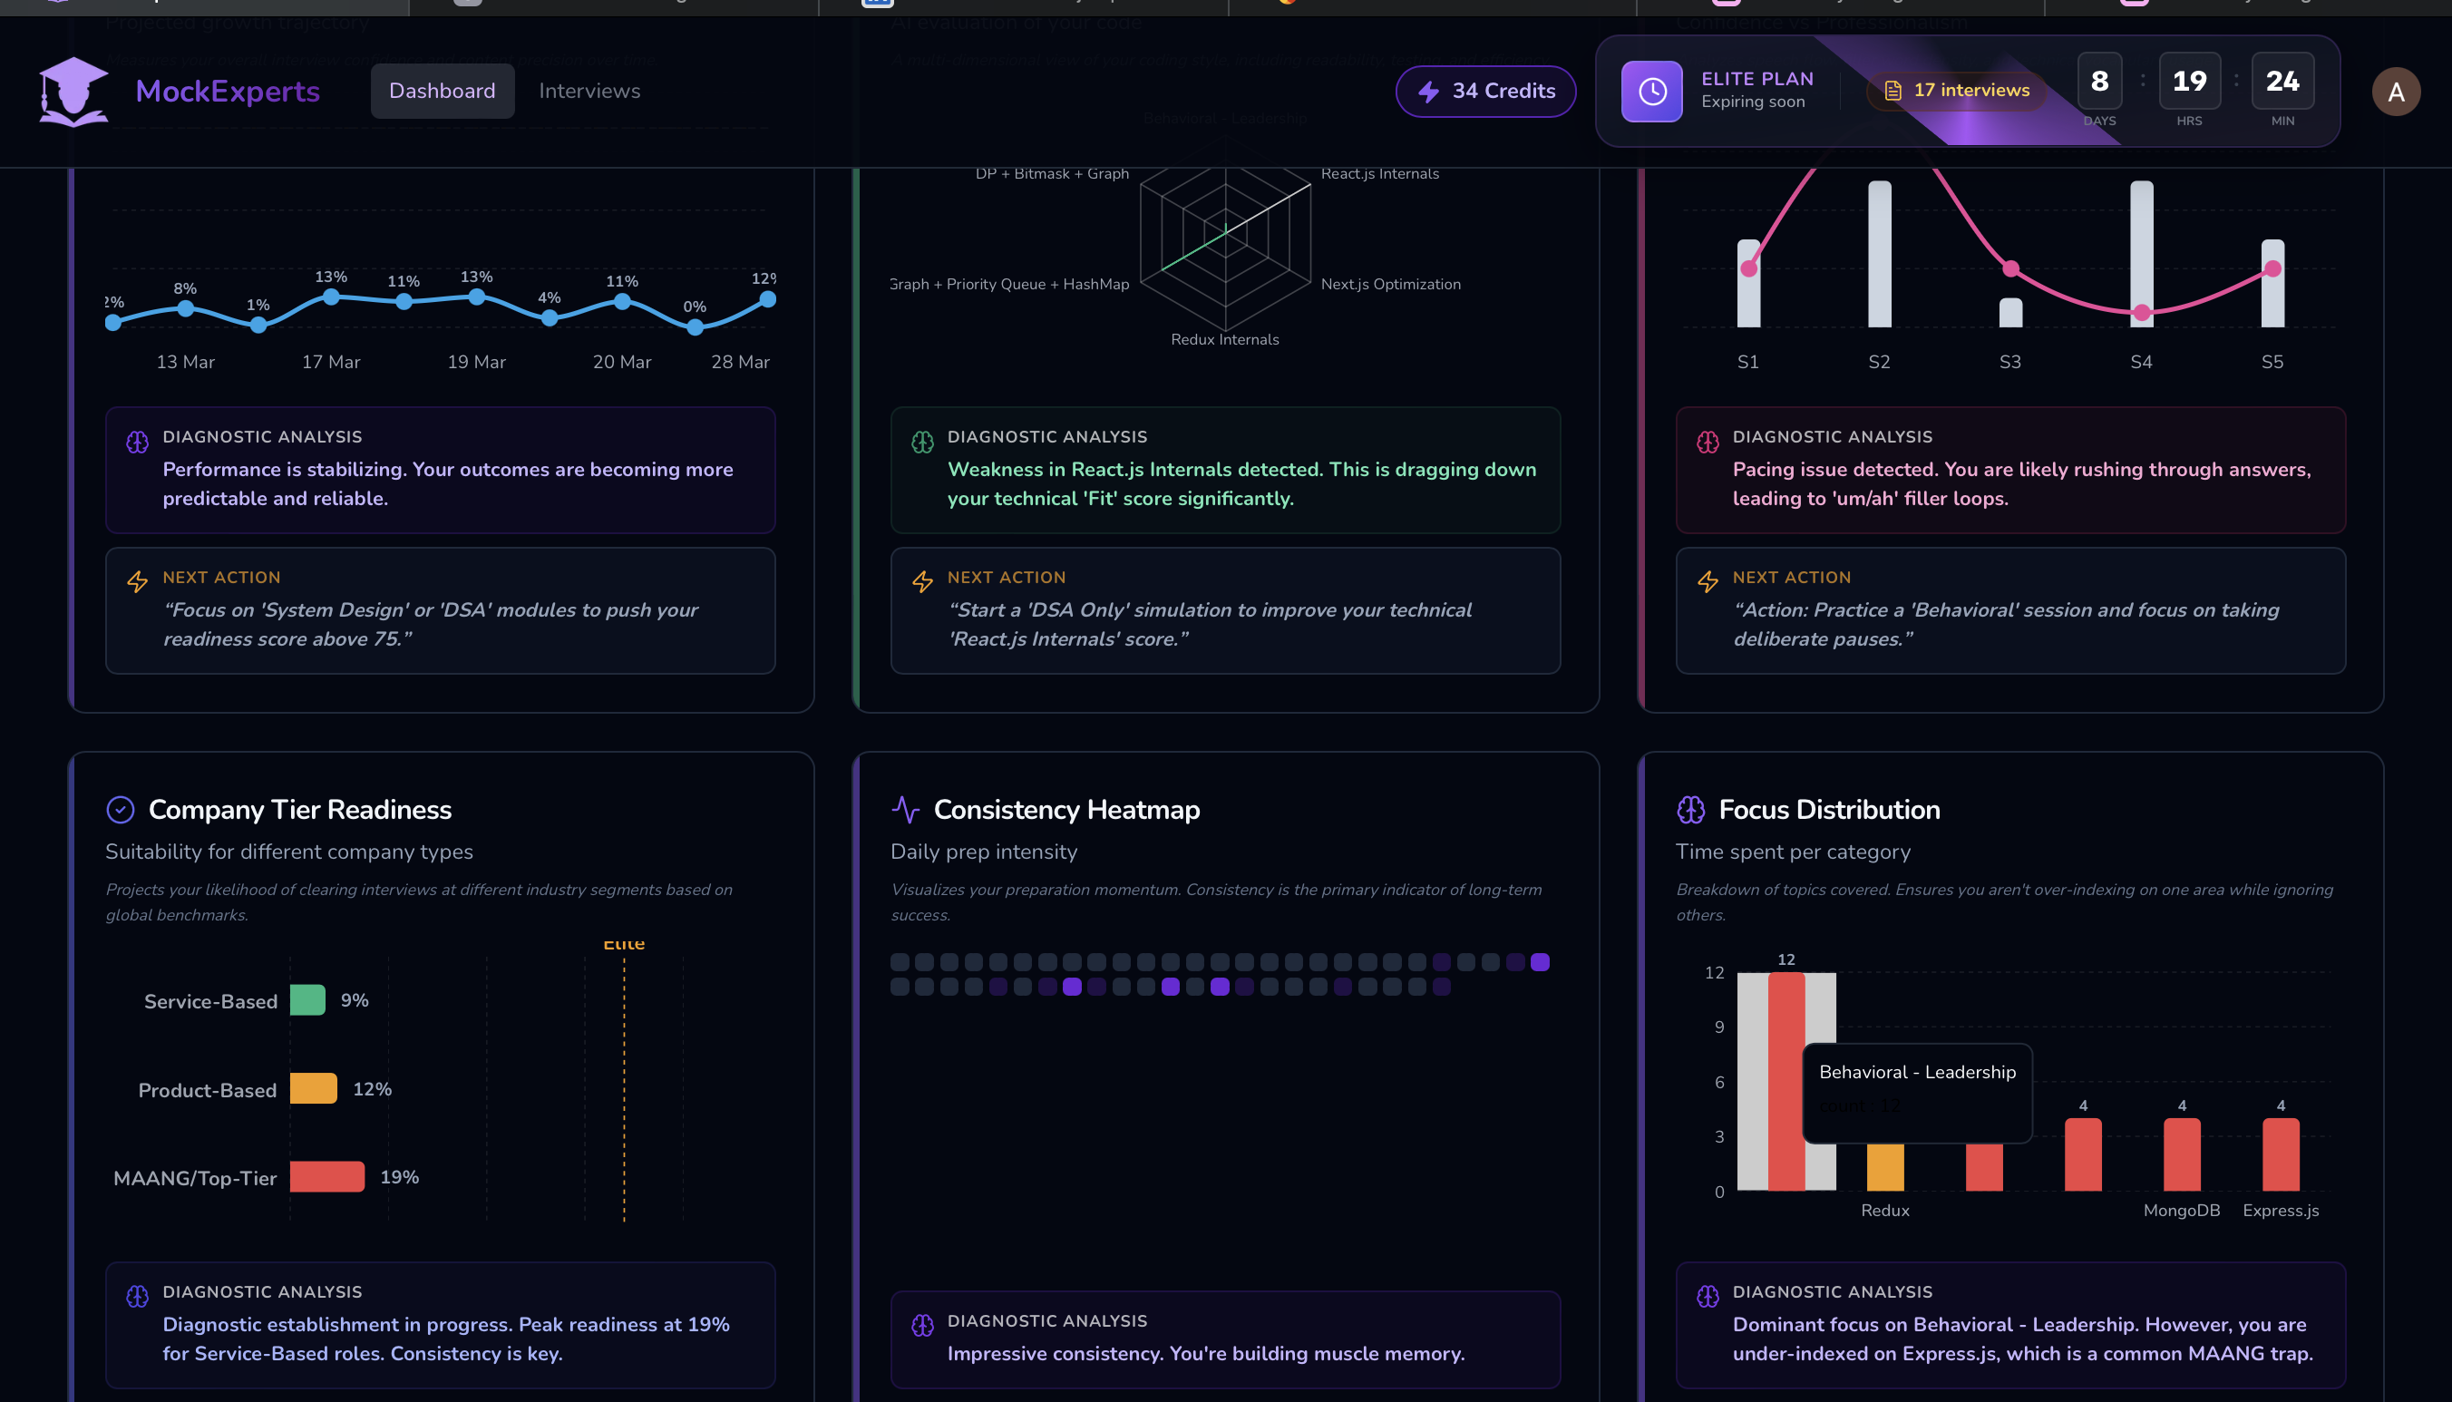
Task: Click the document icon next to 17 interviews
Action: pos(1893,90)
